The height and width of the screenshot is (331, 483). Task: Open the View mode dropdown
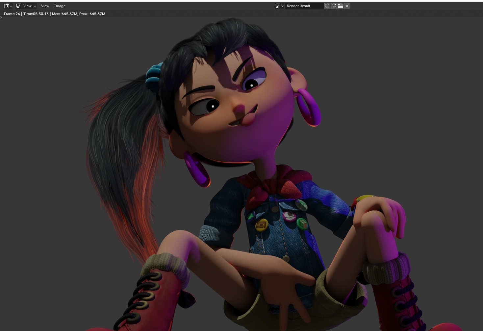click(26, 6)
